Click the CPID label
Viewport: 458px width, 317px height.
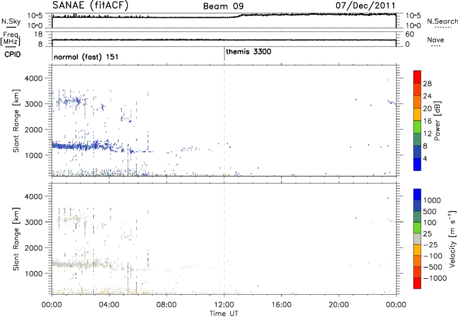(x=13, y=54)
